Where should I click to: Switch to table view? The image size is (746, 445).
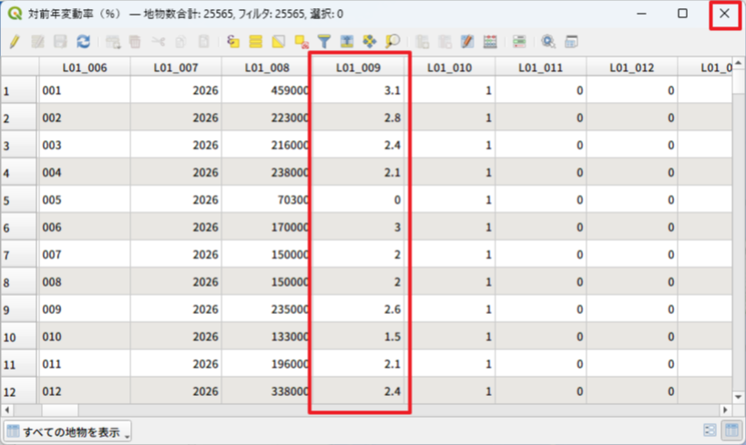click(731, 430)
